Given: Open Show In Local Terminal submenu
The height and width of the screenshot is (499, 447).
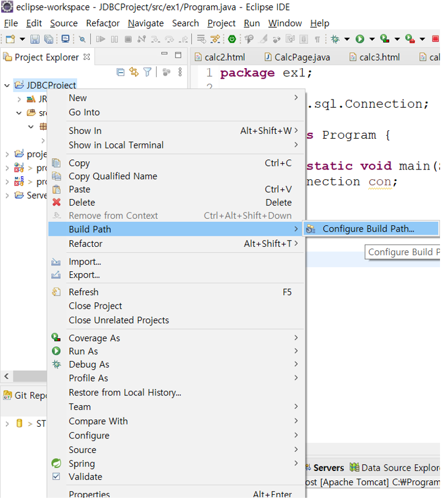Looking at the screenshot, I should click(x=176, y=145).
